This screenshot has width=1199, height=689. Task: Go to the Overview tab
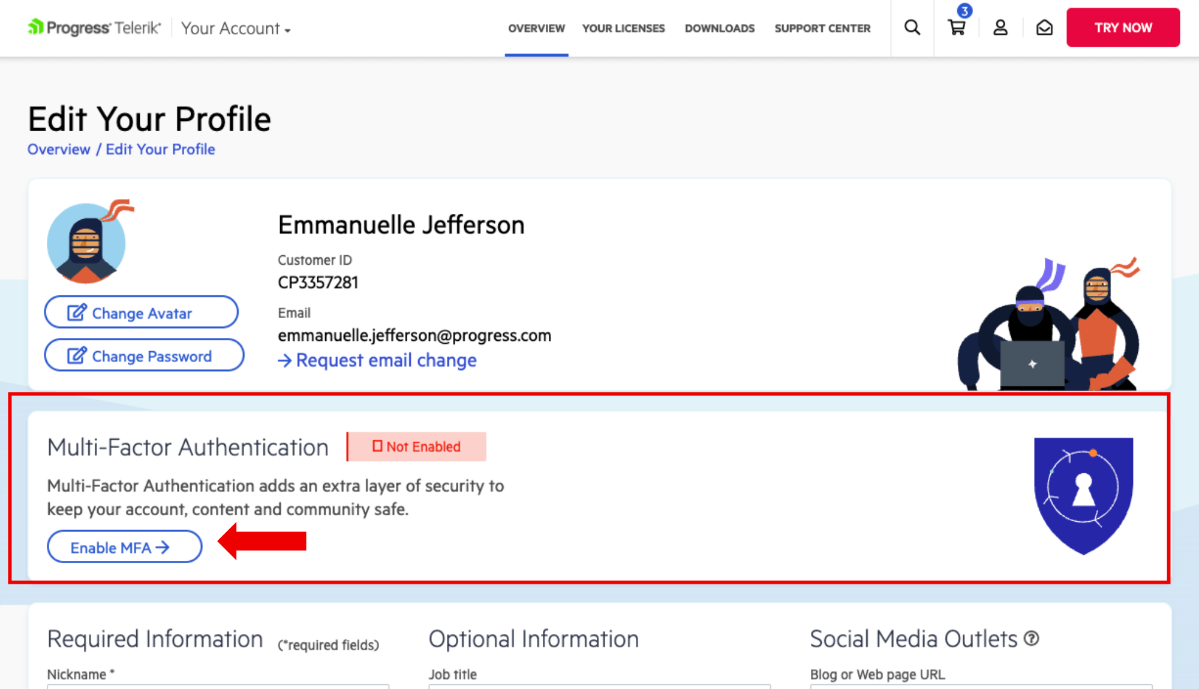pos(536,28)
